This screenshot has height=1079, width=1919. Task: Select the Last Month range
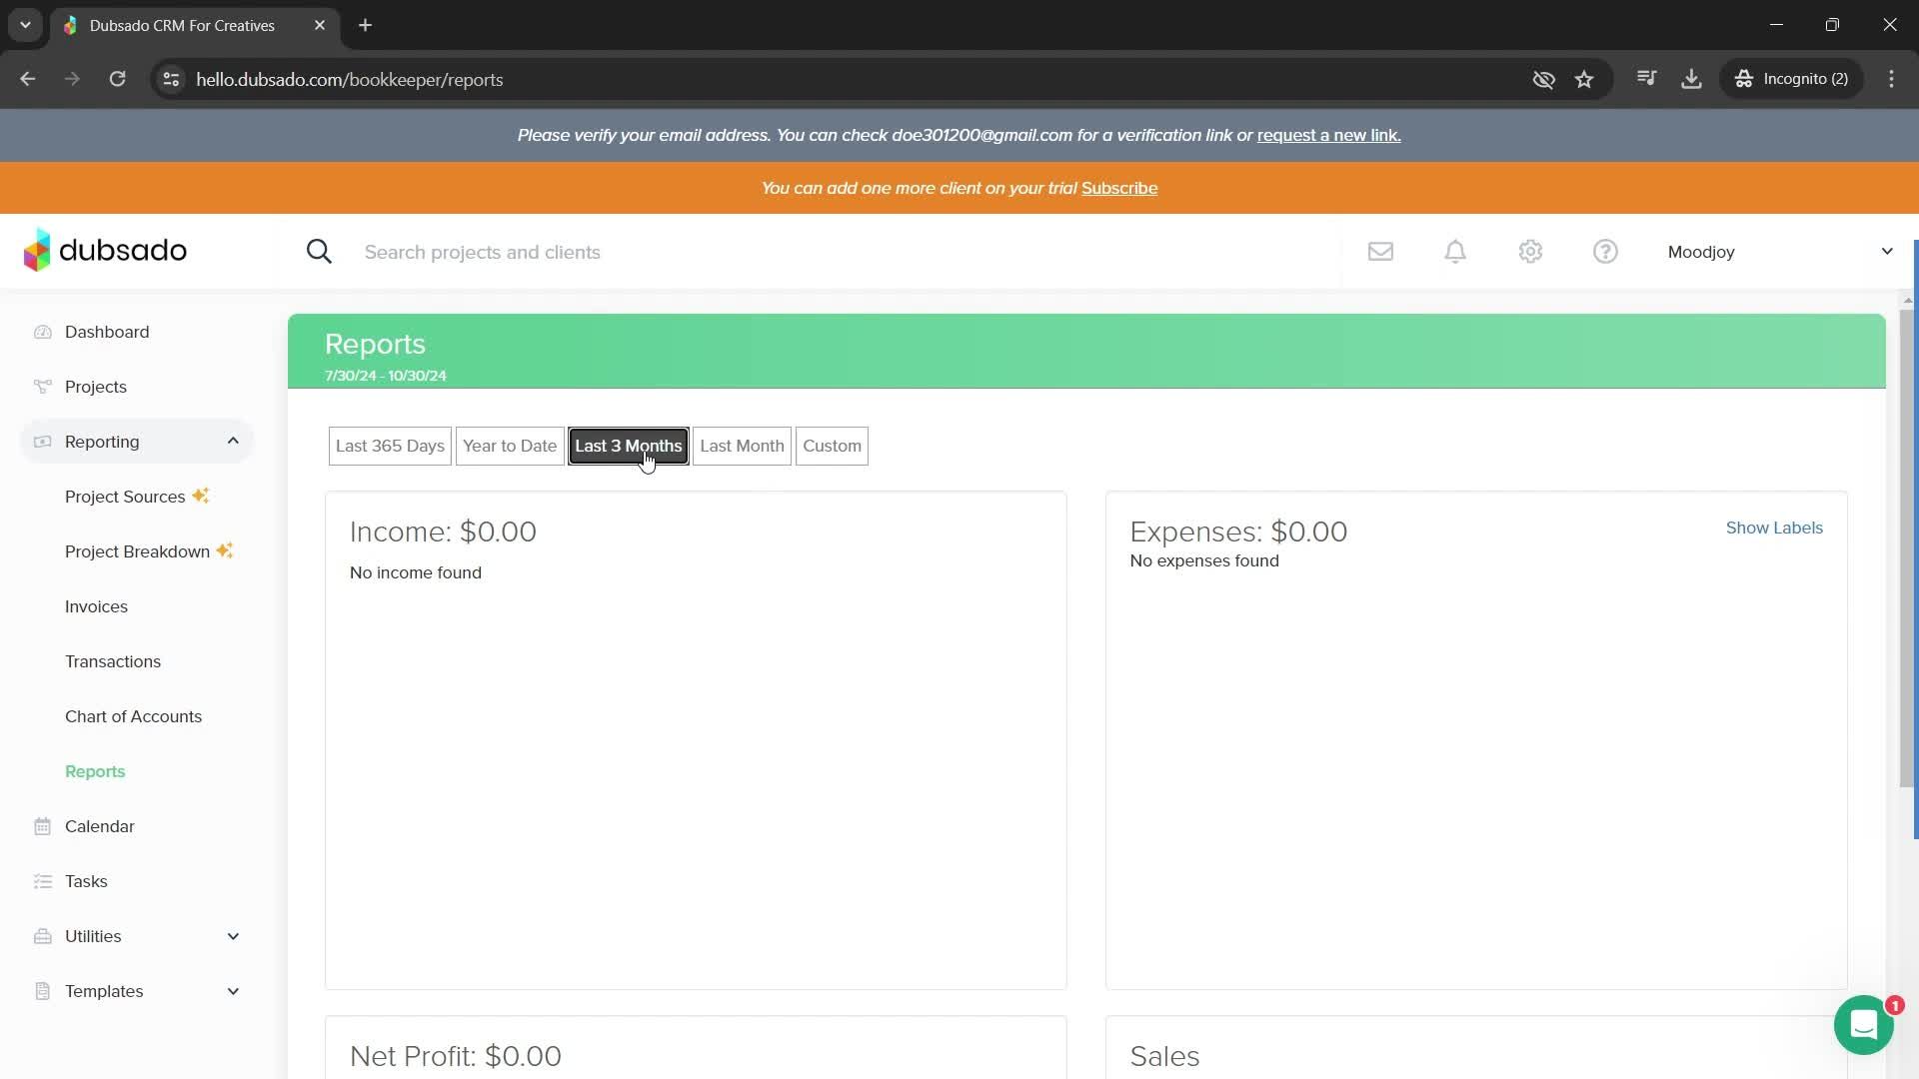(x=742, y=446)
